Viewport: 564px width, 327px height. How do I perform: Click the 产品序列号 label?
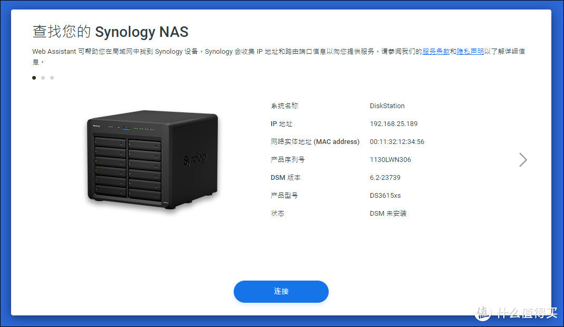click(288, 160)
